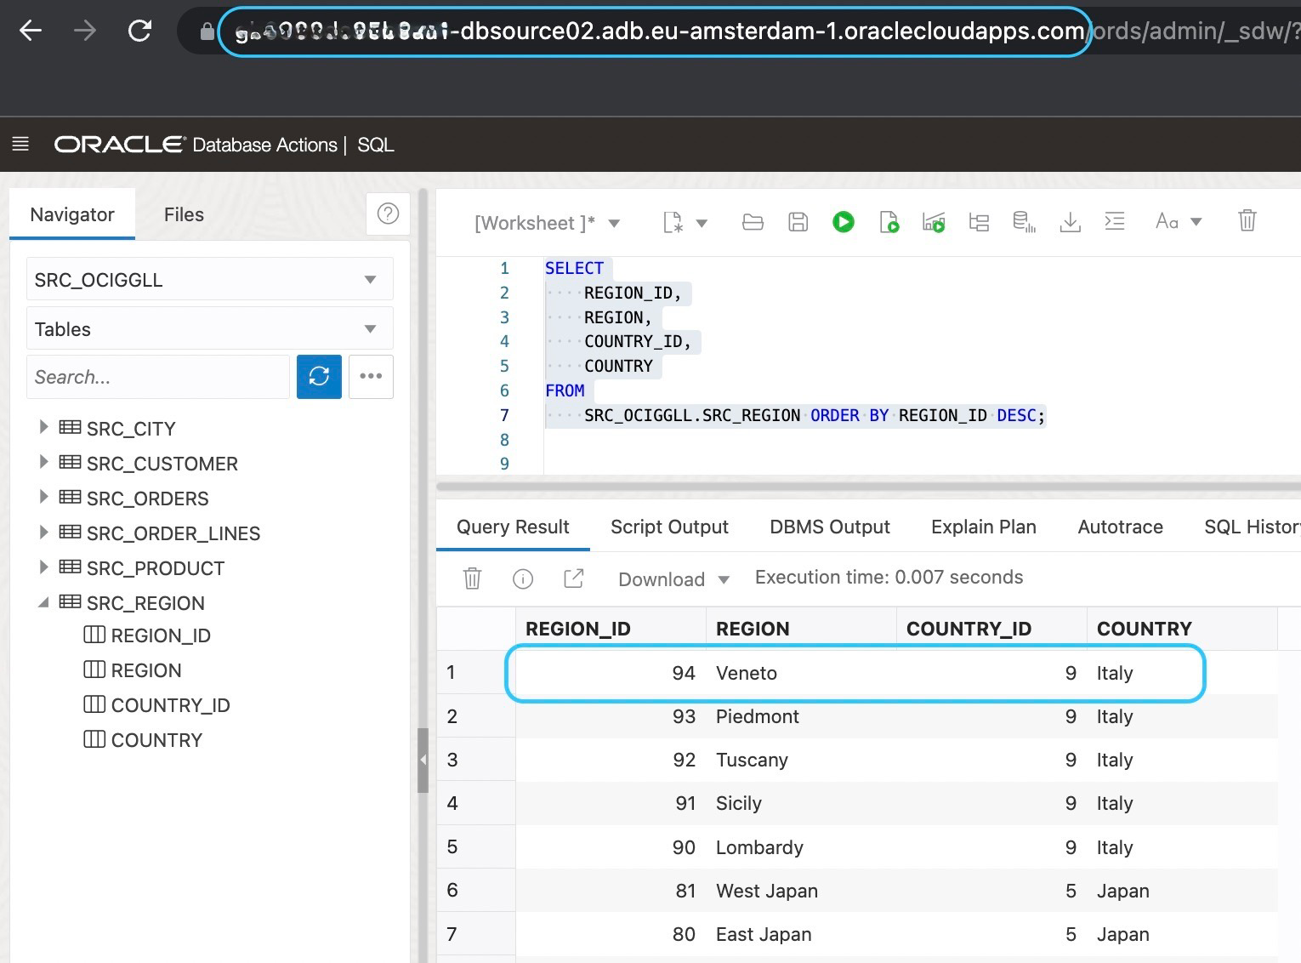Image resolution: width=1301 pixels, height=963 pixels.
Task: Click the Navigator search field
Action: (158, 376)
